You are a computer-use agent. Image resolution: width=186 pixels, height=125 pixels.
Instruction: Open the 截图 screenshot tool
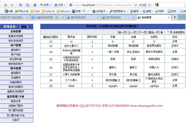(148, 11)
